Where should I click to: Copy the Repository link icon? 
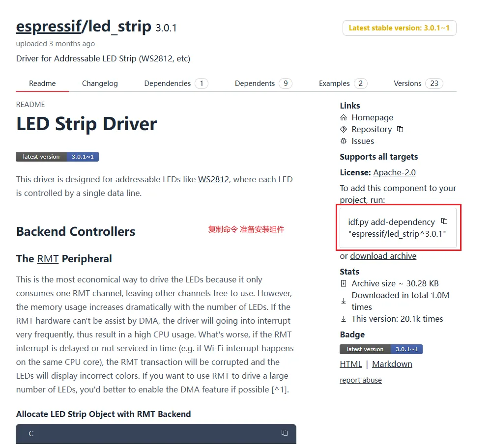[400, 130]
